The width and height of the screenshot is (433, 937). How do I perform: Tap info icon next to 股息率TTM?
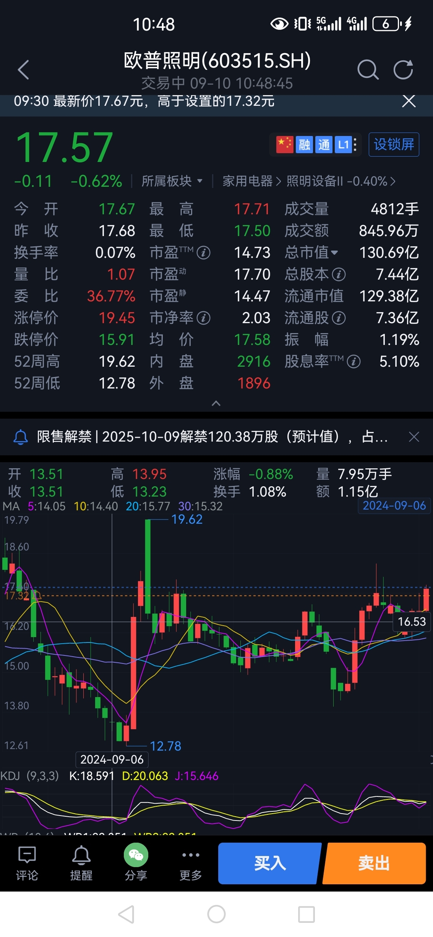[354, 361]
